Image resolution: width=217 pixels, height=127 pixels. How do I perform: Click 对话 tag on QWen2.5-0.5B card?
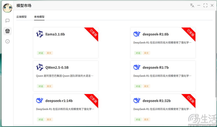pyautogui.click(x=41, y=86)
